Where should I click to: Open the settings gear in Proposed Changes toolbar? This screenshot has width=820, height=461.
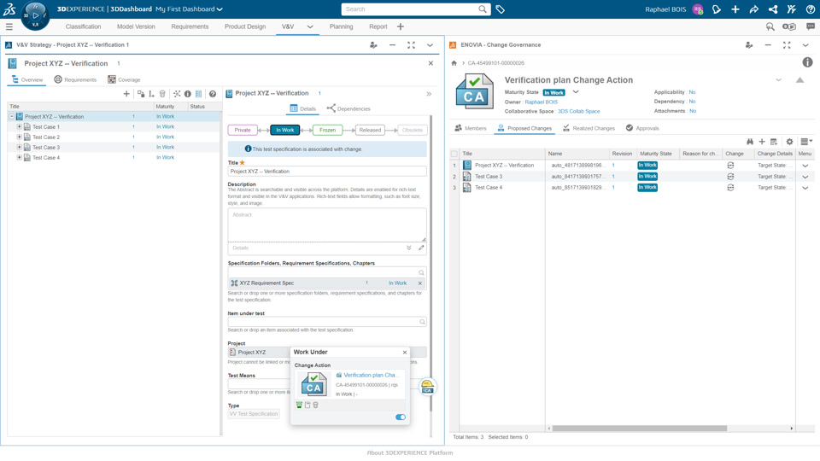point(789,142)
